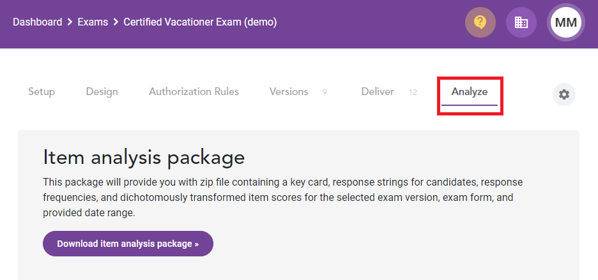This screenshot has width=598, height=280.
Task: Open the Deliver tab
Action: 378,92
